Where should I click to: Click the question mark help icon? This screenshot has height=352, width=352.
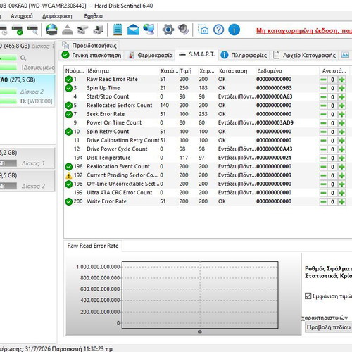[218, 30]
